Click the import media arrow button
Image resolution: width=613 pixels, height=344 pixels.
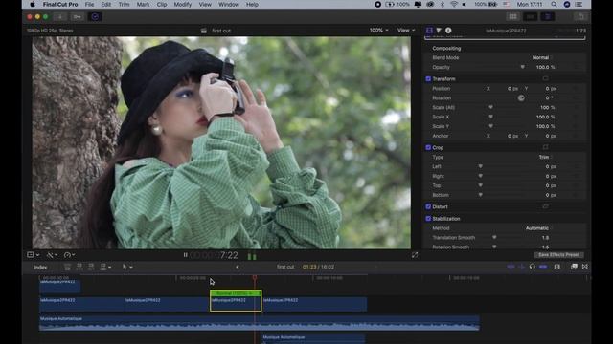[x=60, y=17]
